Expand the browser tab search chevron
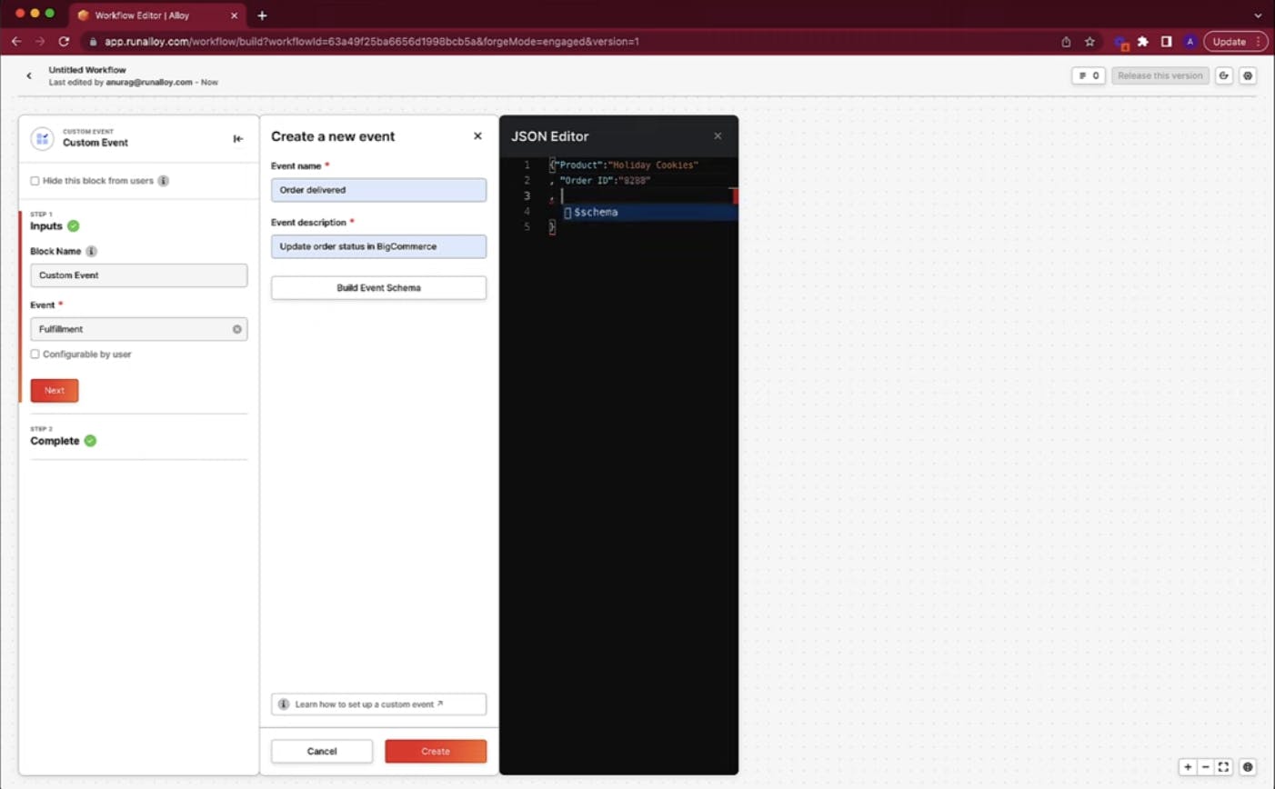 click(x=1258, y=15)
